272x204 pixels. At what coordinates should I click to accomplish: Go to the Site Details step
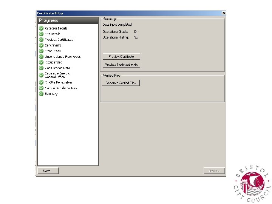(53, 34)
